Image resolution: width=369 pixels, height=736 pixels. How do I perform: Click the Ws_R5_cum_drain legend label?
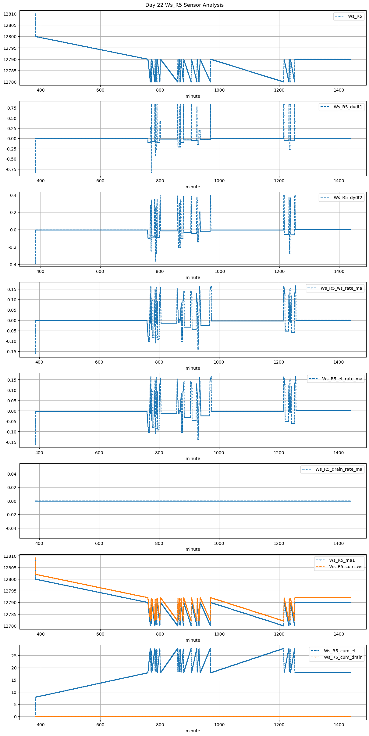[x=343, y=657]
